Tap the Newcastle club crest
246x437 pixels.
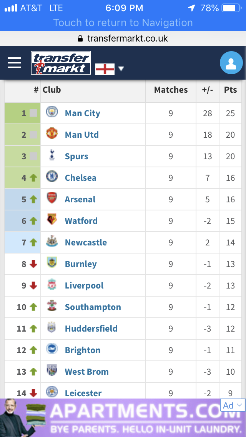[x=52, y=242]
